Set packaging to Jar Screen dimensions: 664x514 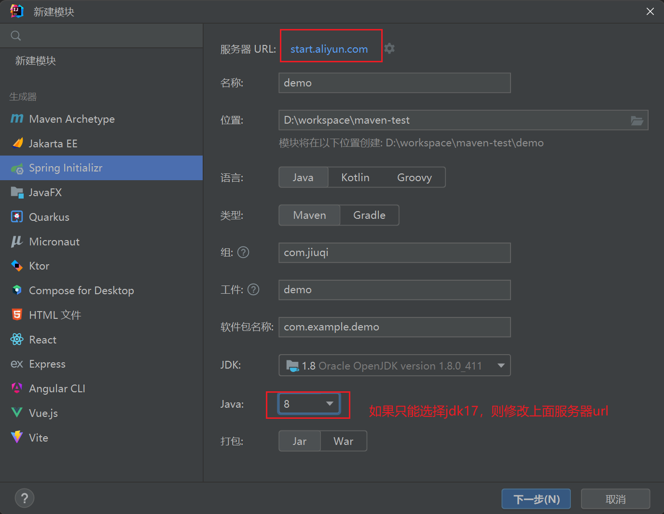click(300, 441)
